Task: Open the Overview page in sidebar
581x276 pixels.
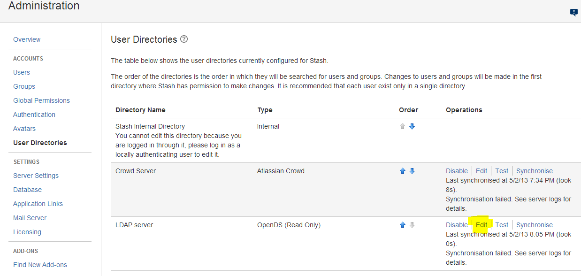Action: [27, 39]
